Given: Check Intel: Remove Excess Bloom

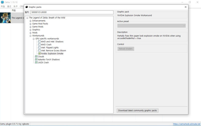Looking at the screenshot, I should pyautogui.click(x=39, y=50).
